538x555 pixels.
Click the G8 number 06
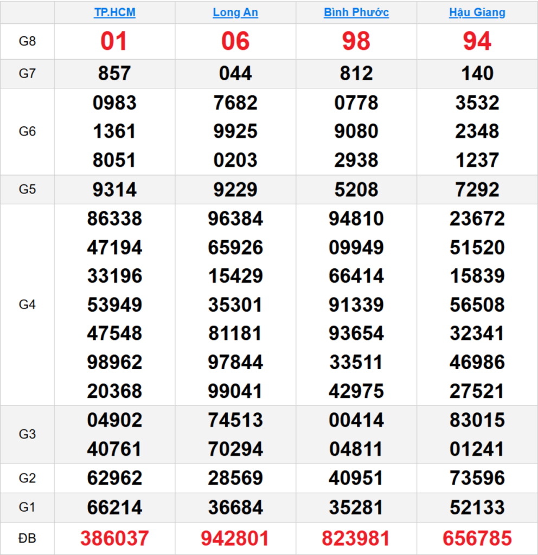point(235,41)
